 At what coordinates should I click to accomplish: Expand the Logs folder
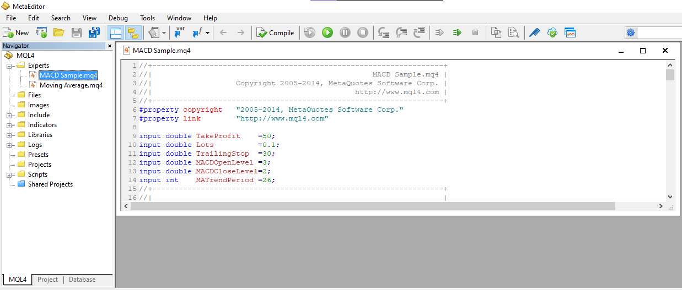(x=9, y=145)
